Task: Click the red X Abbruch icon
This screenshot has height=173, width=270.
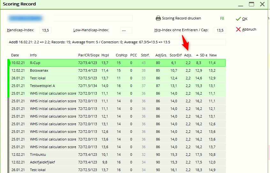Action: 238,29
